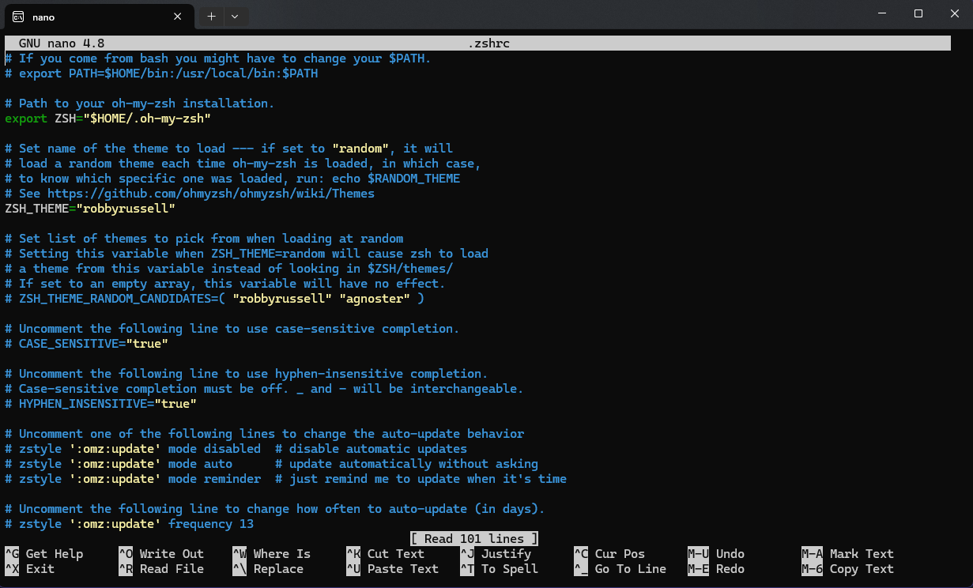Click the ^_ Go To Line shortcut
This screenshot has height=588, width=973.
620,569
